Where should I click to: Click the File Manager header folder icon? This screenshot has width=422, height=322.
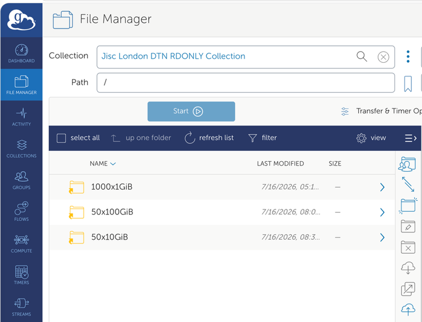(x=63, y=19)
